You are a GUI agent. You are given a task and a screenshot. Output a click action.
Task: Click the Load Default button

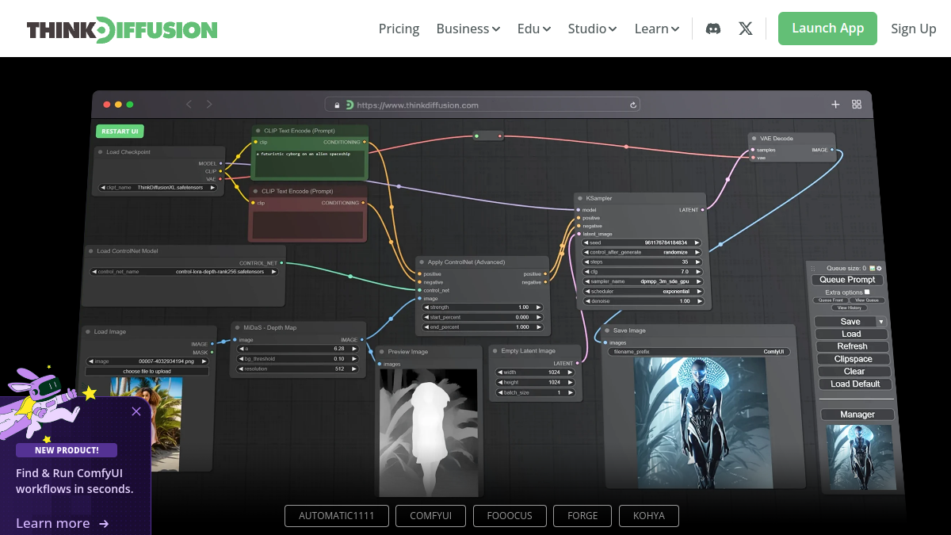pos(855,384)
